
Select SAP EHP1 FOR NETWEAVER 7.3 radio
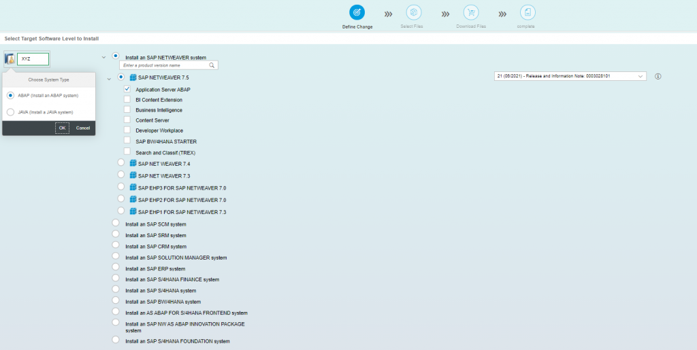(121, 210)
